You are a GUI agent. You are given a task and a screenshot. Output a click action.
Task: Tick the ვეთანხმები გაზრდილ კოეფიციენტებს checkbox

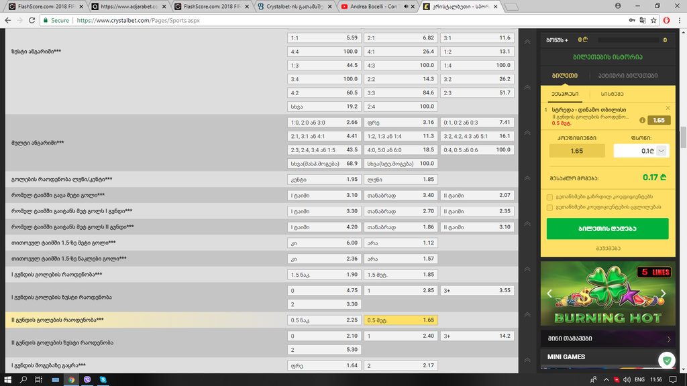(x=549, y=198)
